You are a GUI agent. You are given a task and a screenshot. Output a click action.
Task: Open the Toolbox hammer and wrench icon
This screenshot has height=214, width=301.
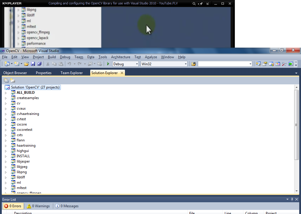(284, 64)
